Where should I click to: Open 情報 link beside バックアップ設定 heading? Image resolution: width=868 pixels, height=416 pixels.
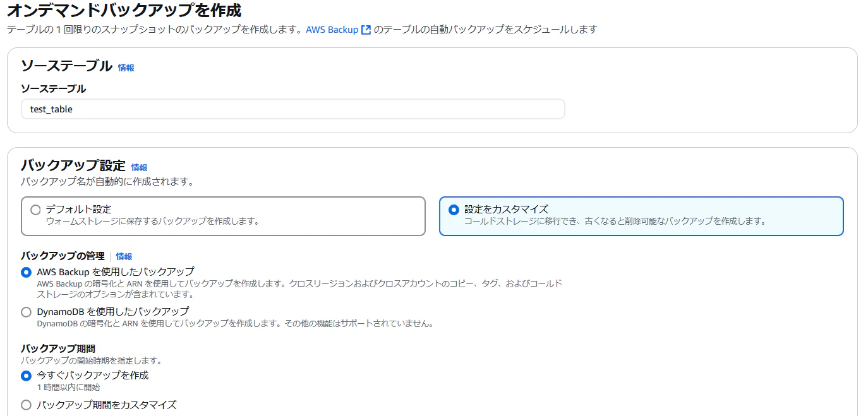(139, 167)
